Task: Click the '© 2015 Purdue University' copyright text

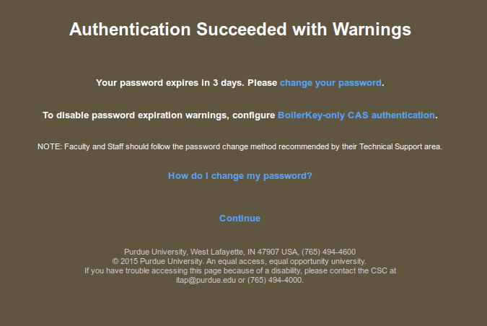Action: point(158,261)
